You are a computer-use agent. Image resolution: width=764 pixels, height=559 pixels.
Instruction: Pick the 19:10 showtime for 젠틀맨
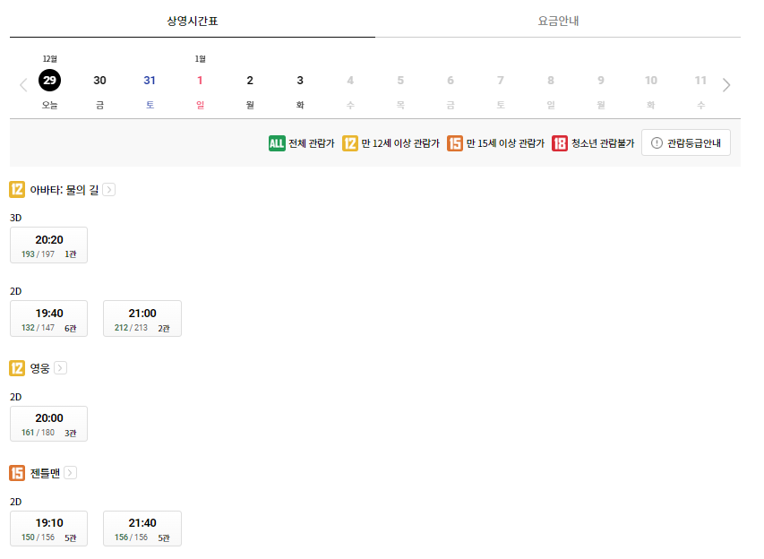tap(48, 528)
